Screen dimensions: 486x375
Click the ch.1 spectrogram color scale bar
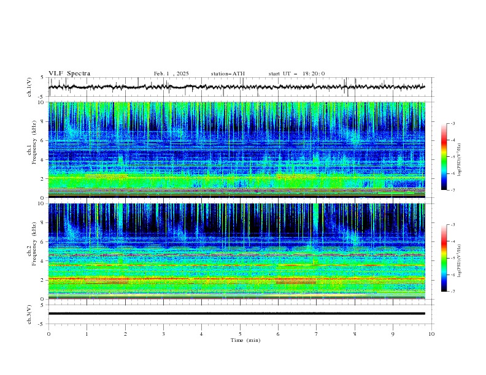(x=444, y=157)
